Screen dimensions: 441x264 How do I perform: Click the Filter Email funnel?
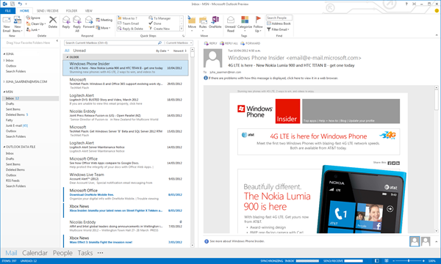click(x=268, y=29)
